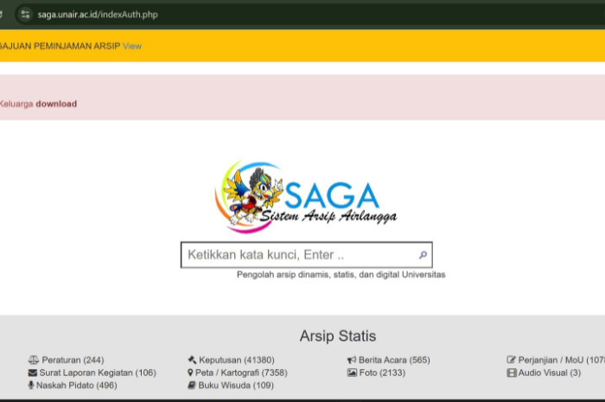Open the View link in yellow banner
This screenshot has height=402, width=605.
[x=132, y=47]
